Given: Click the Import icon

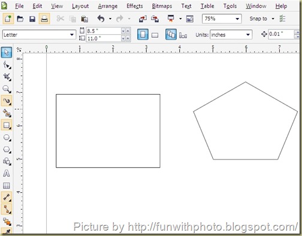Looking at the screenshot, I should pos(143,19).
